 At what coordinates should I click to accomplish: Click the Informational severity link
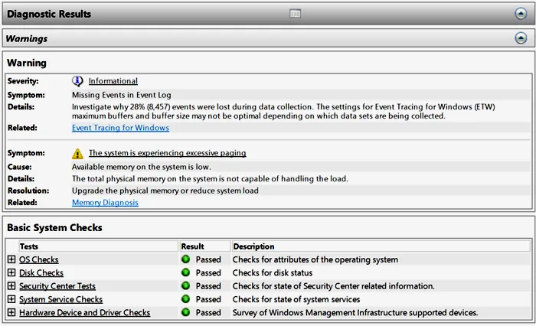point(113,81)
